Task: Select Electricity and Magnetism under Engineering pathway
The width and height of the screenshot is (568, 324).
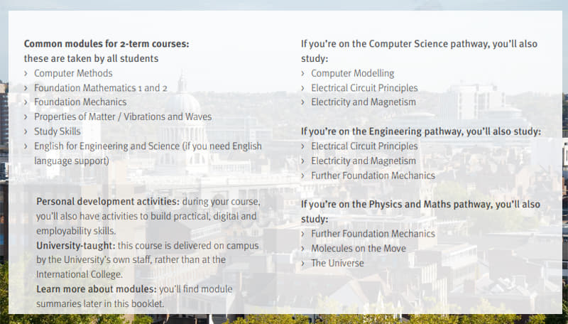Action: pos(364,161)
